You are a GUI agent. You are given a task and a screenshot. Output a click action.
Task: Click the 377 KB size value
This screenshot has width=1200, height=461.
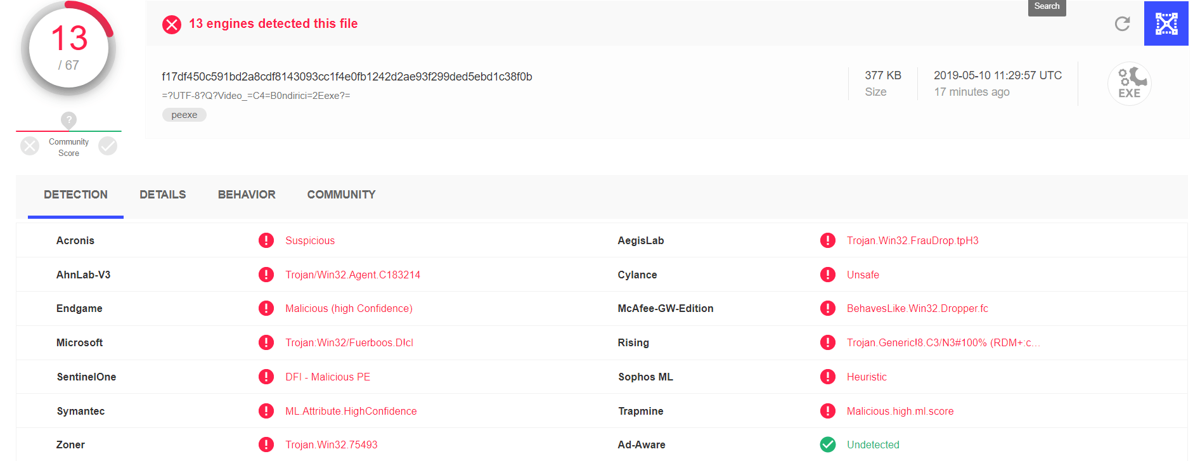click(883, 75)
